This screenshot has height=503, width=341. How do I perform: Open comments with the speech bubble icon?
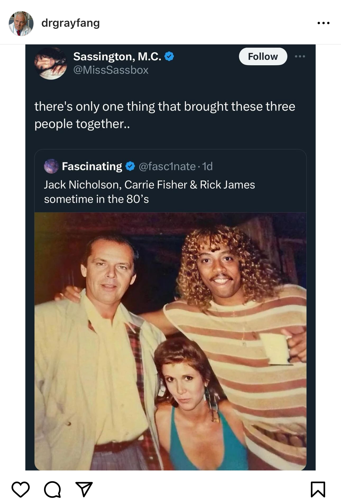(x=52, y=489)
